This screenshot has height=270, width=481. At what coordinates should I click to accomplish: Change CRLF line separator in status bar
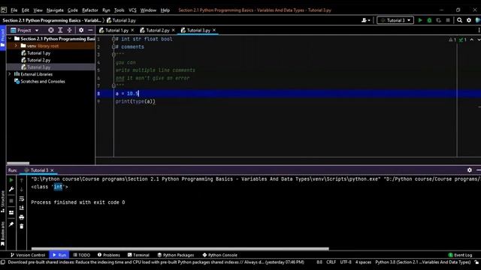(x=331, y=262)
